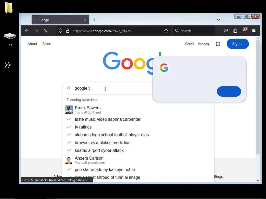This screenshot has width=266, height=199.
Task: Open the Save to Pocket icon
Action: 226,31
